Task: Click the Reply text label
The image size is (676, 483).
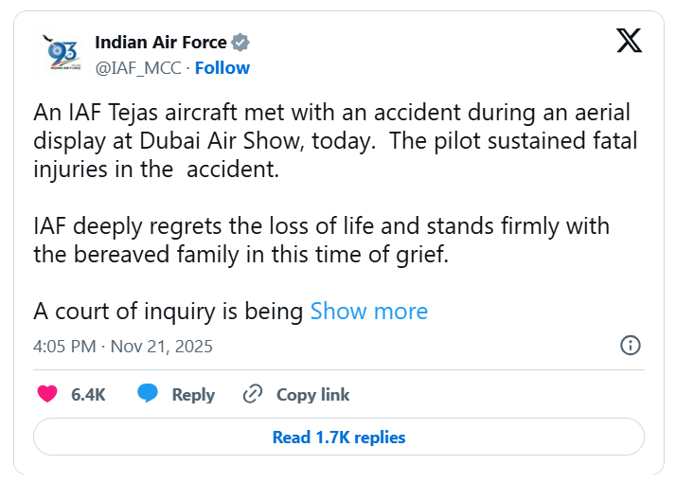Action: point(193,395)
